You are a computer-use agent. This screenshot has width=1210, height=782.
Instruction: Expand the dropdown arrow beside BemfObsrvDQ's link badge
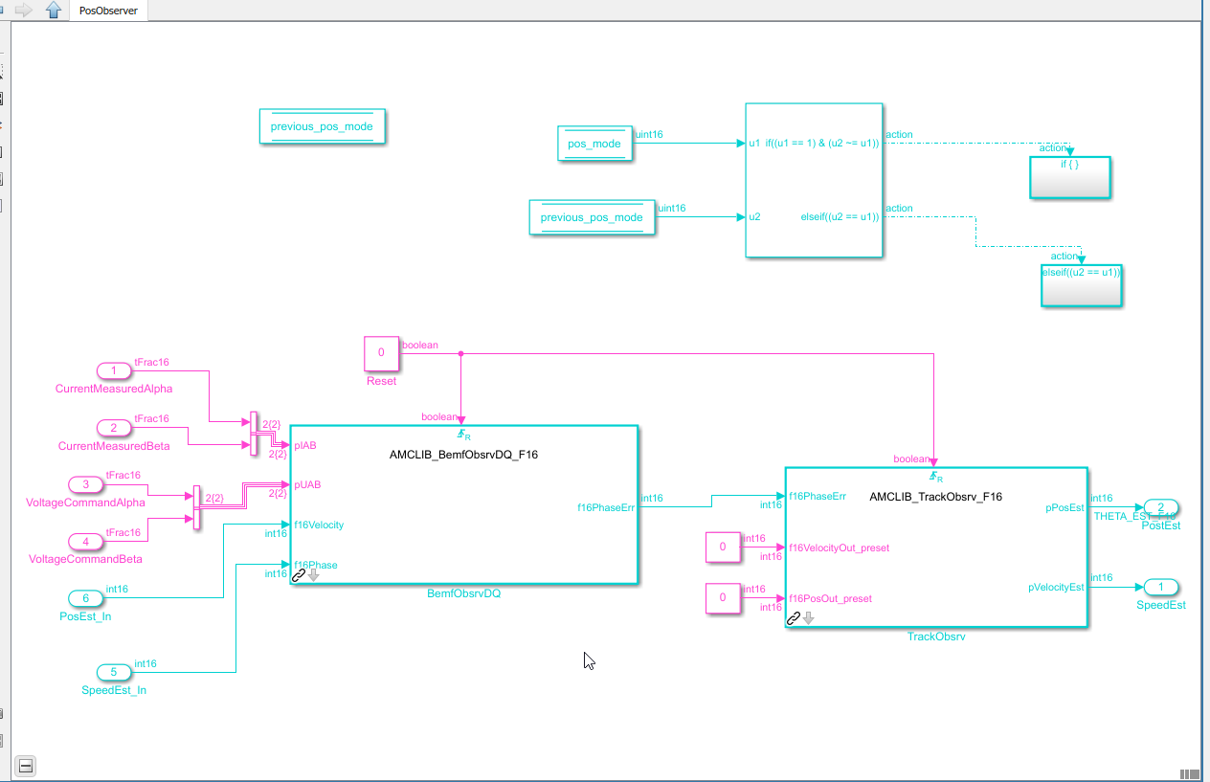(x=311, y=573)
